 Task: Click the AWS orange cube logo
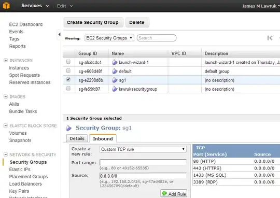(6, 6)
